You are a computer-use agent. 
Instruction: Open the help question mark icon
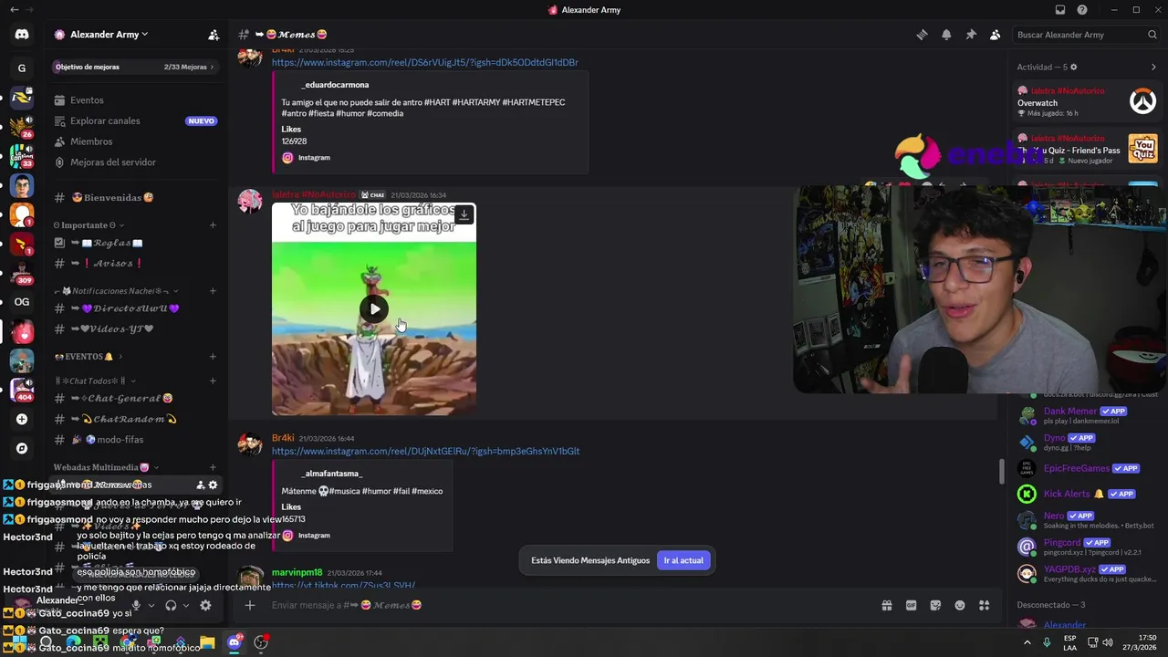coord(1082,10)
